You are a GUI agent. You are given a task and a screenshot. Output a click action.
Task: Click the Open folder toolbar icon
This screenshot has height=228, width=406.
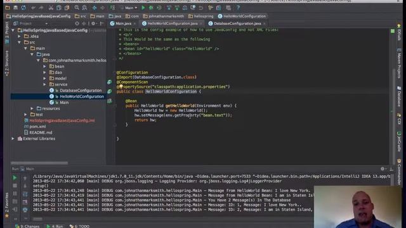point(8,8)
